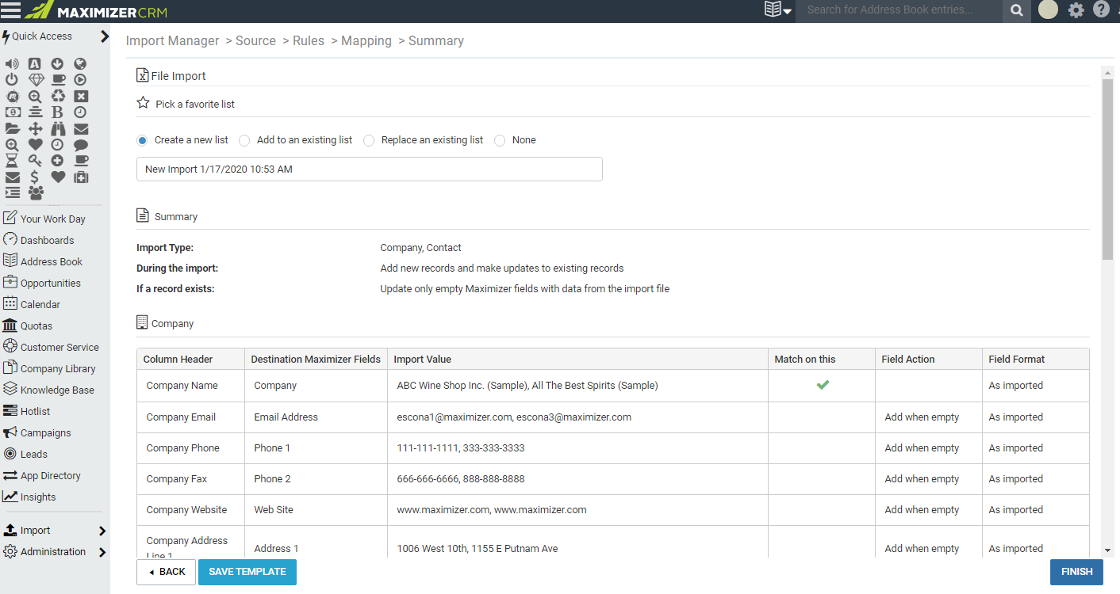Click the X box quick access icon

81,97
